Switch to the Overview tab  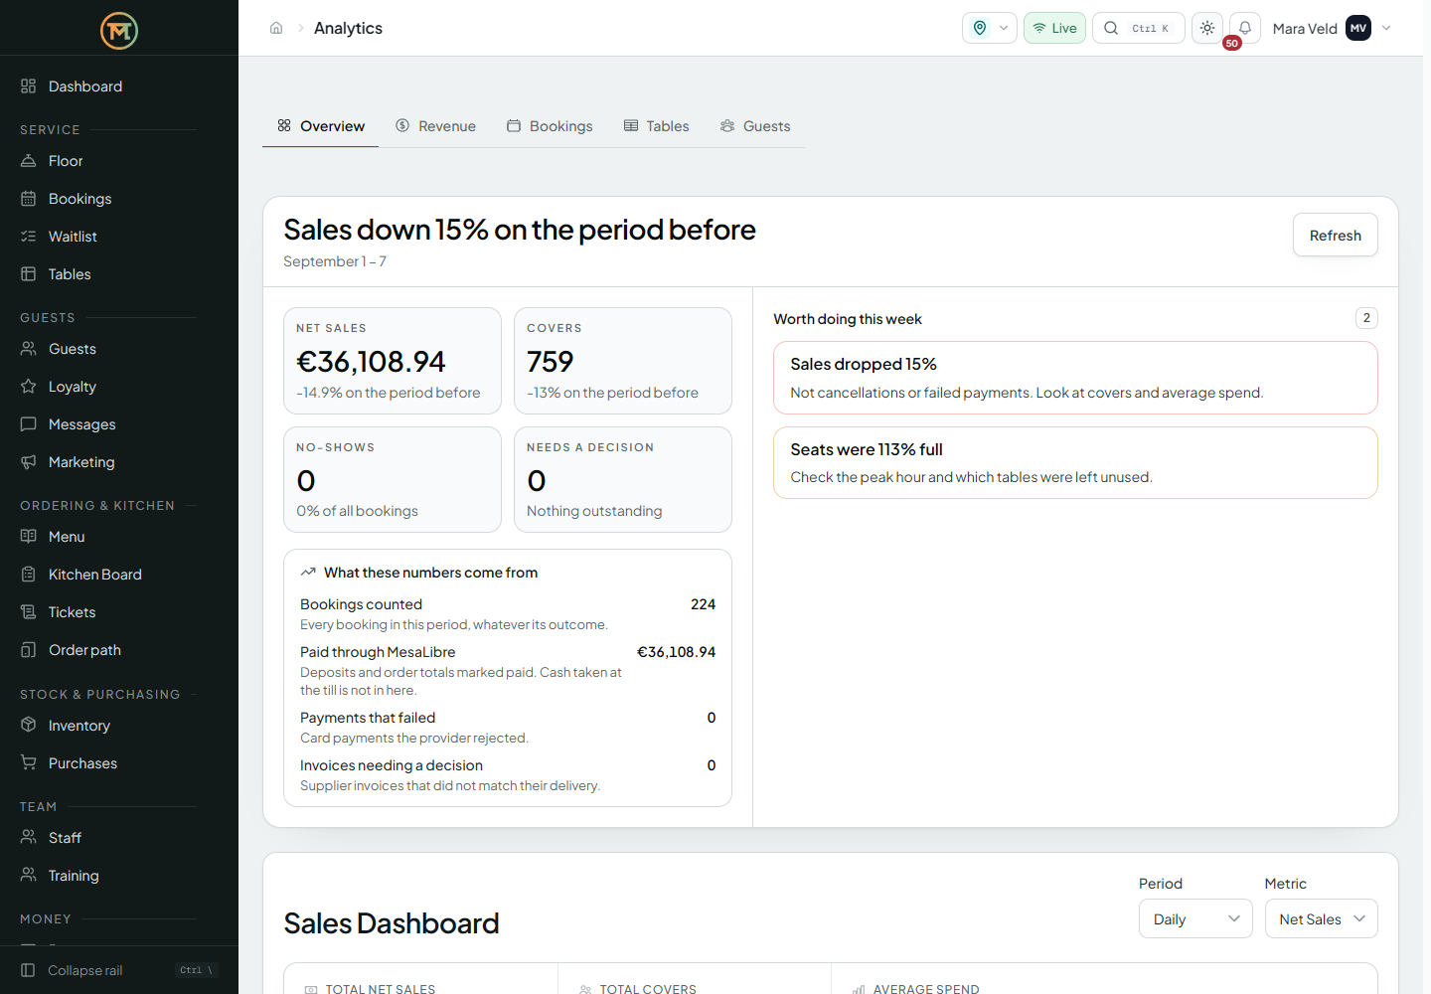coord(321,126)
